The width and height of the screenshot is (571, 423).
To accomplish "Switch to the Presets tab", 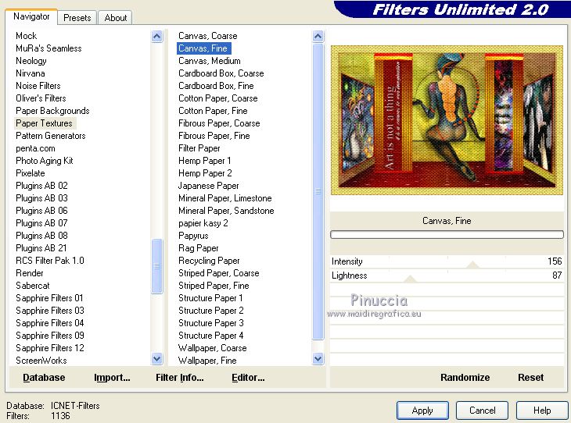I will (77, 17).
